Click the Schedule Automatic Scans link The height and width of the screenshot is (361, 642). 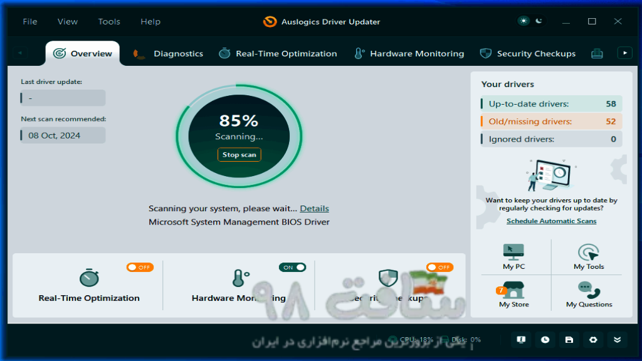pos(551,221)
